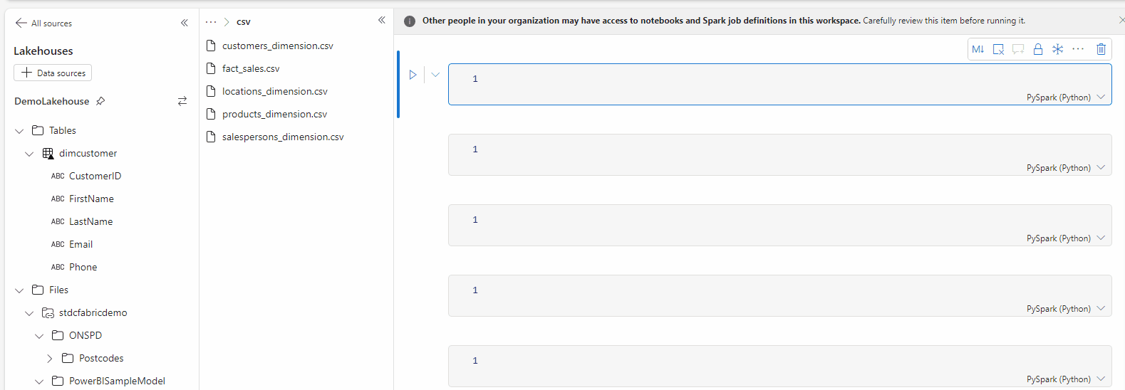Click the clear cell output icon
Viewport: 1125px width, 390px height.
[998, 49]
